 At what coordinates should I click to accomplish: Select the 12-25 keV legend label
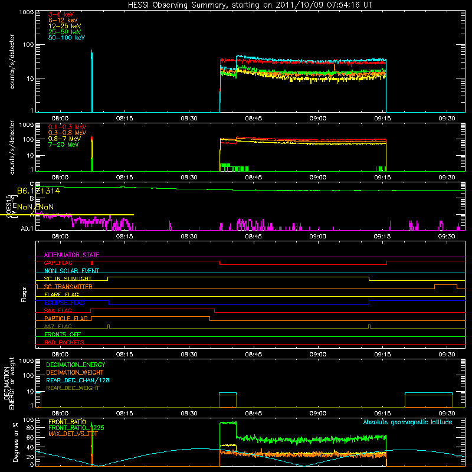click(x=65, y=26)
